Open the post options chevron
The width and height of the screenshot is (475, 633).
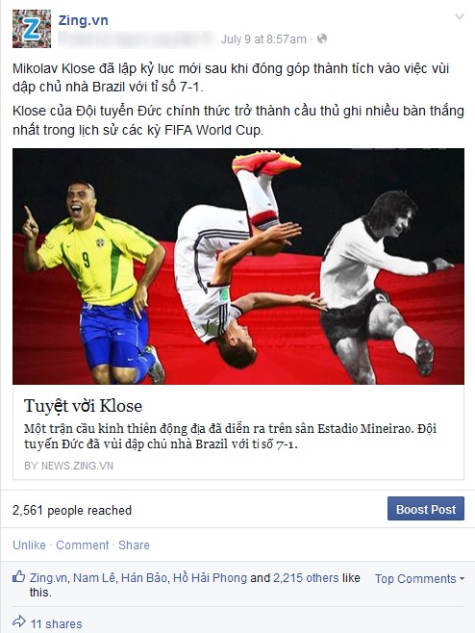(x=460, y=16)
